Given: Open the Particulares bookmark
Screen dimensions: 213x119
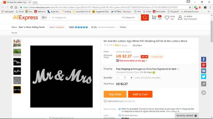Looking at the screenshot, I should tap(159, 11).
